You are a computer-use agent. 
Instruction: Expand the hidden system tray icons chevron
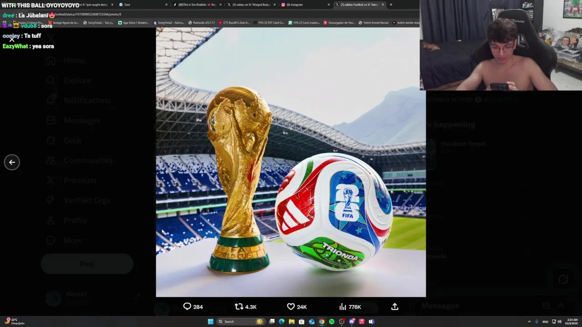point(529,322)
